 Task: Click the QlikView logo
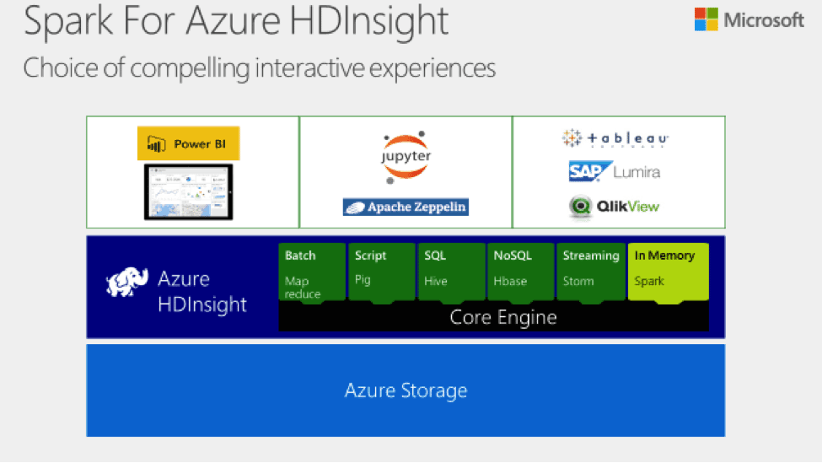614,206
